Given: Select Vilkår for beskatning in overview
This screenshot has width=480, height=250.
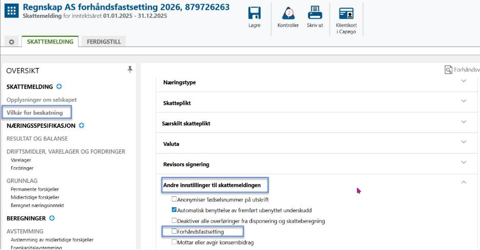Looking at the screenshot, I should (x=34, y=112).
